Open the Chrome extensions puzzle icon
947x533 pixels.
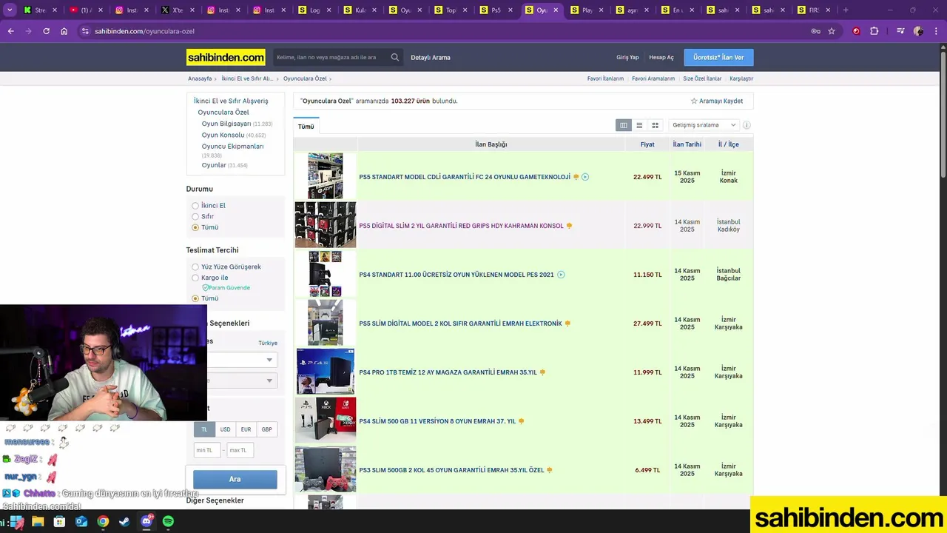tap(874, 31)
